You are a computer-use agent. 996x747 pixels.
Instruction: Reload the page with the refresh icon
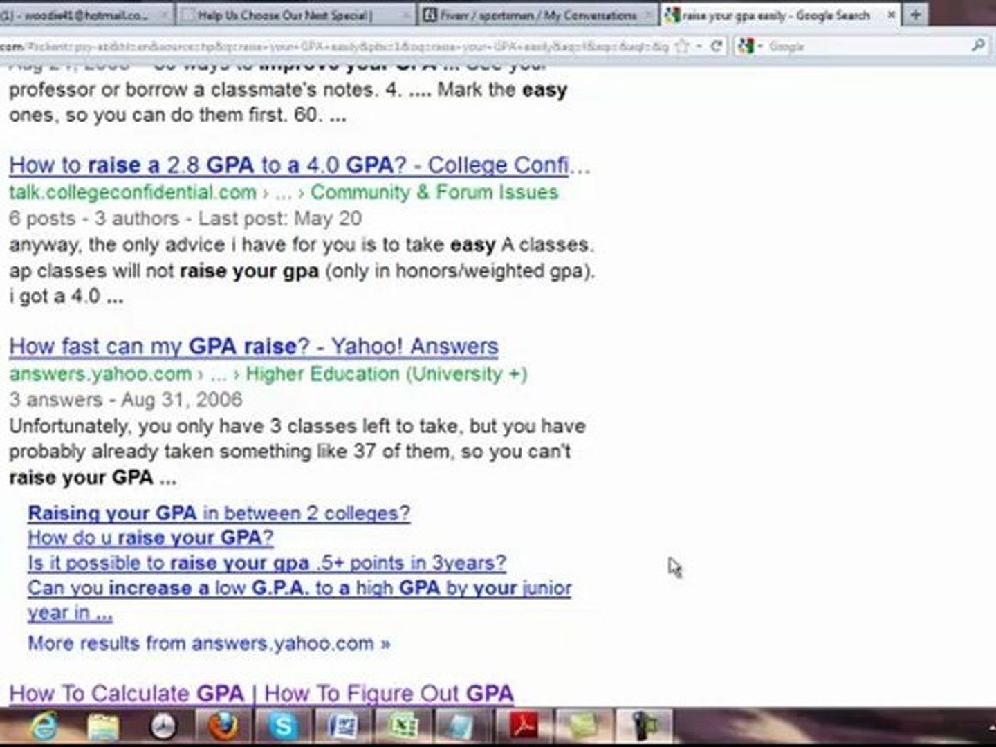tap(717, 46)
